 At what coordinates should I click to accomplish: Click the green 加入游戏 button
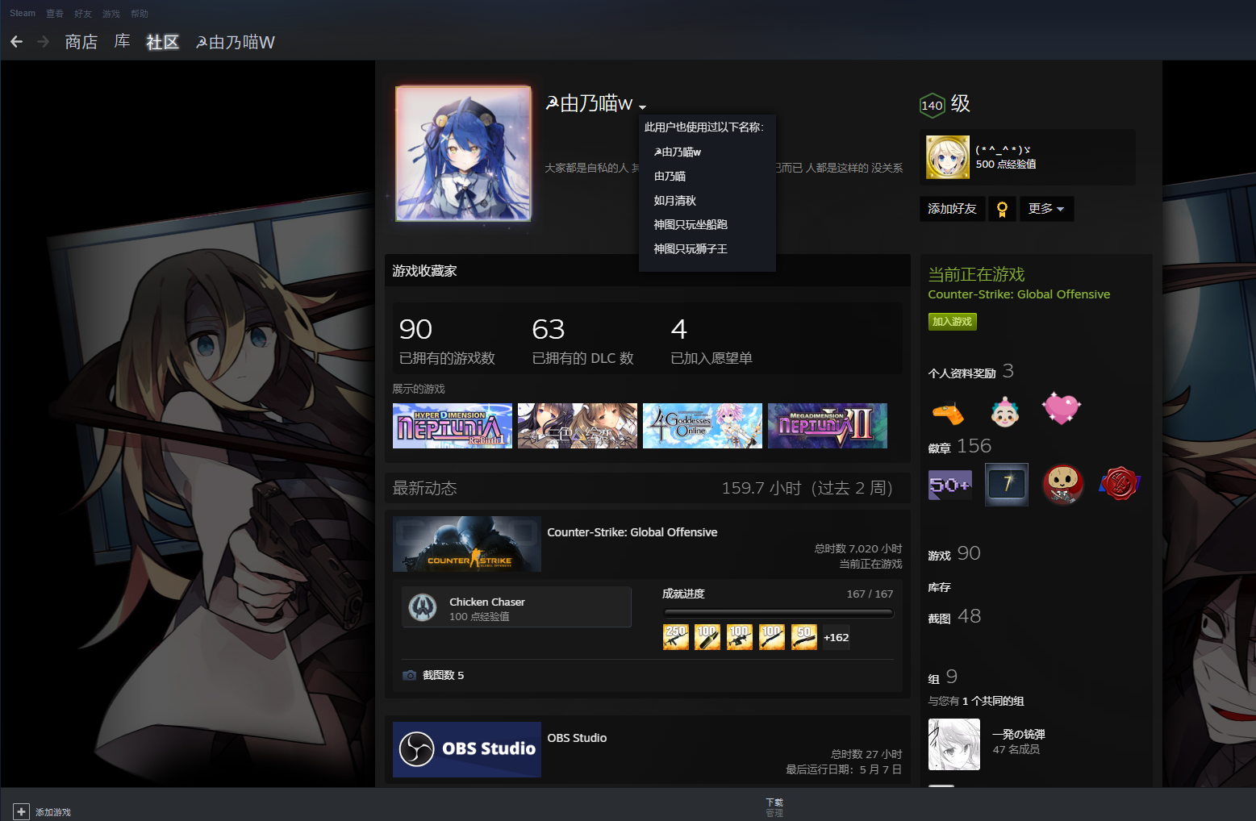click(x=952, y=321)
